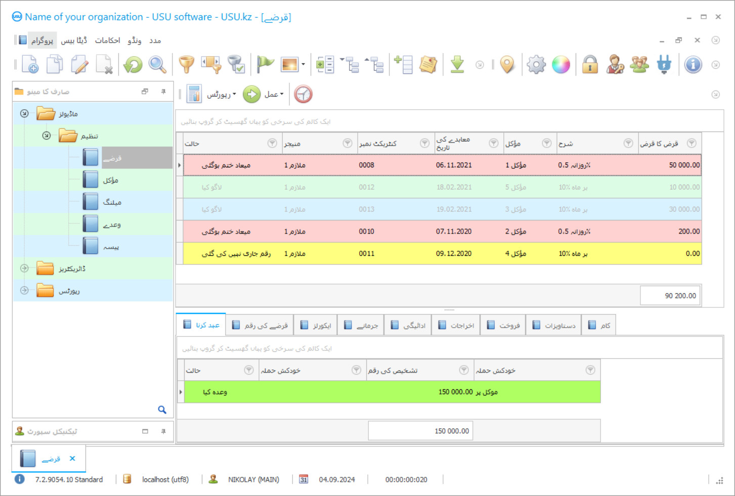The width and height of the screenshot is (735, 496).
Task: Click the Add new record toolbar icon
Action: 30,65
